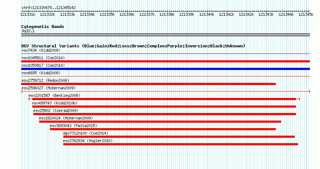Click the 121331k ruler label
This screenshot has height=169, width=320.
click(28, 14)
